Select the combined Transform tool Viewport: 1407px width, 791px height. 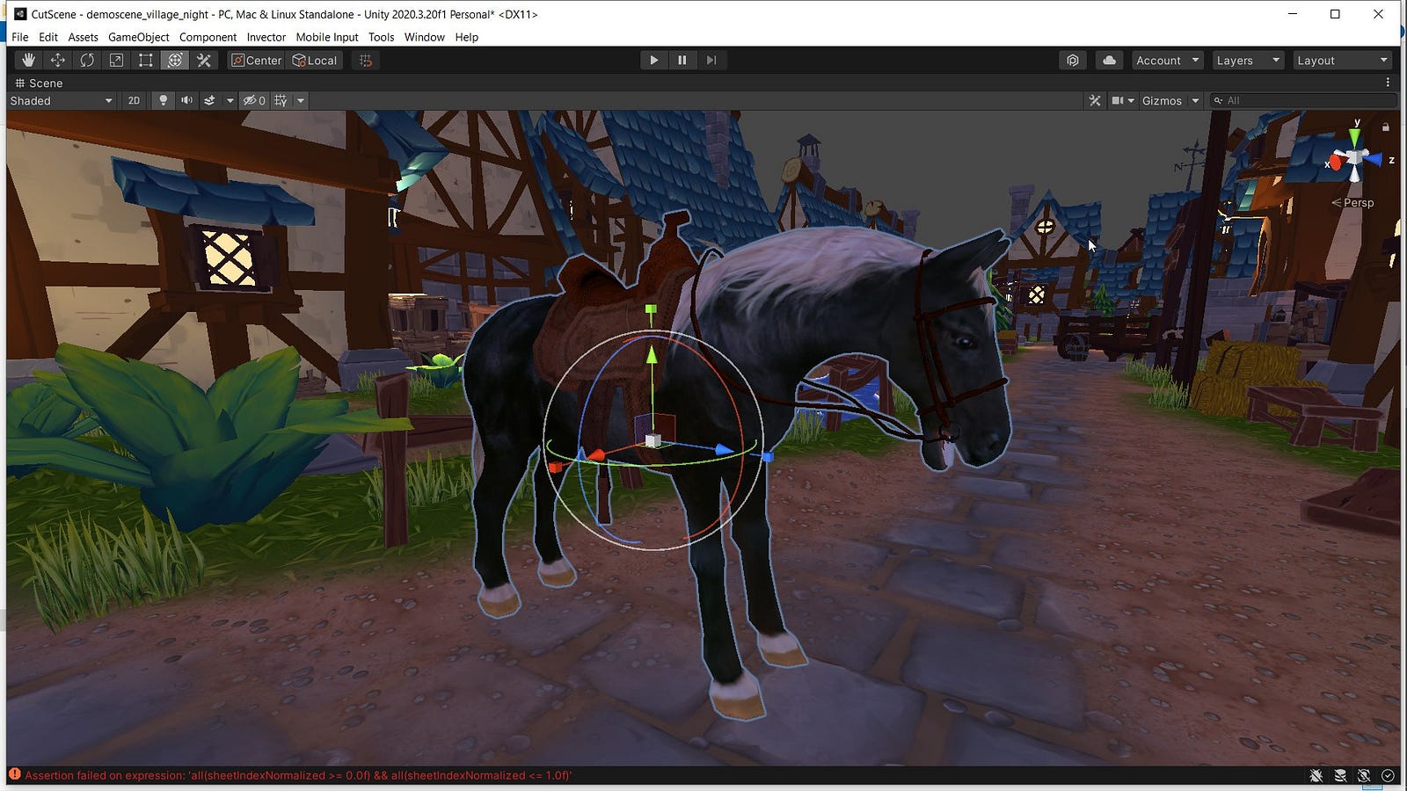[175, 60]
